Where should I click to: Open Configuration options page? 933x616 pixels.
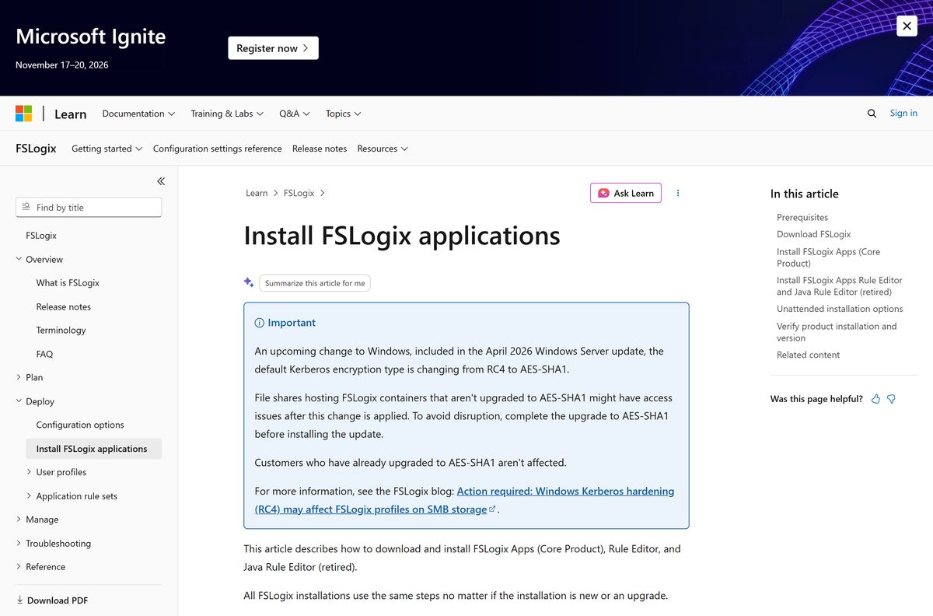click(80, 425)
